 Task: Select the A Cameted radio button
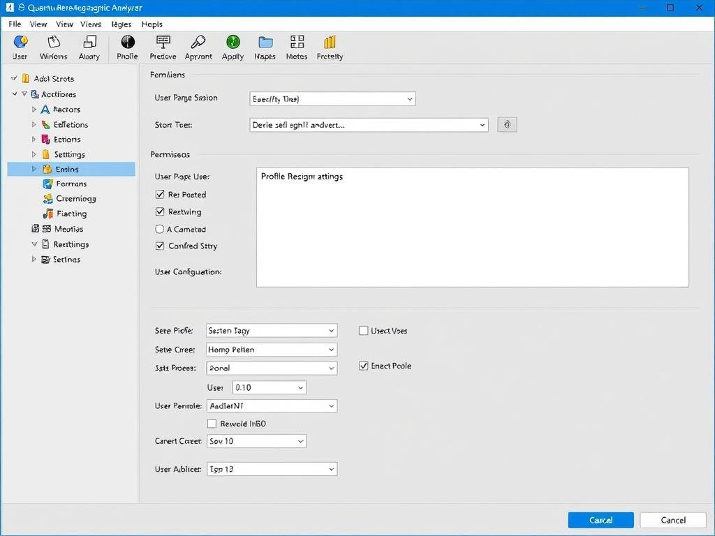click(x=160, y=229)
